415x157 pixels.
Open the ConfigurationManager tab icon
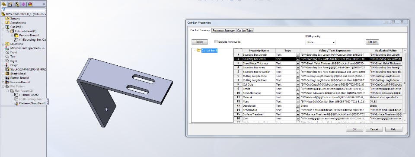[17, 4]
